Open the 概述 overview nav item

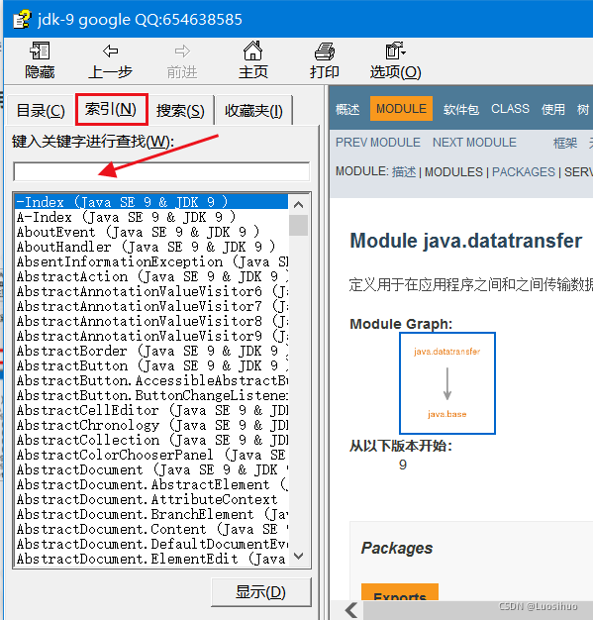pos(347,109)
